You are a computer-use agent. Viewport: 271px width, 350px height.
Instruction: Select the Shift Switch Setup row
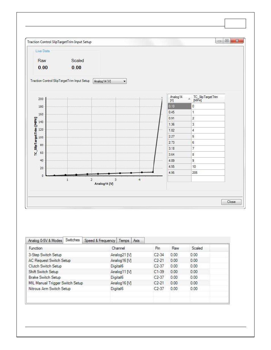(x=127, y=272)
